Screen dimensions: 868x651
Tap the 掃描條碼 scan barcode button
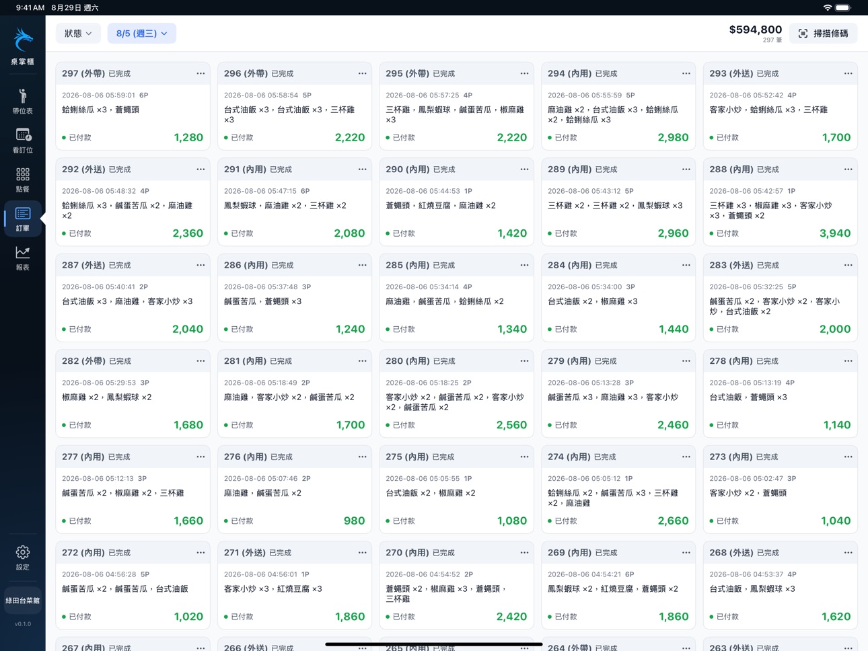point(823,33)
